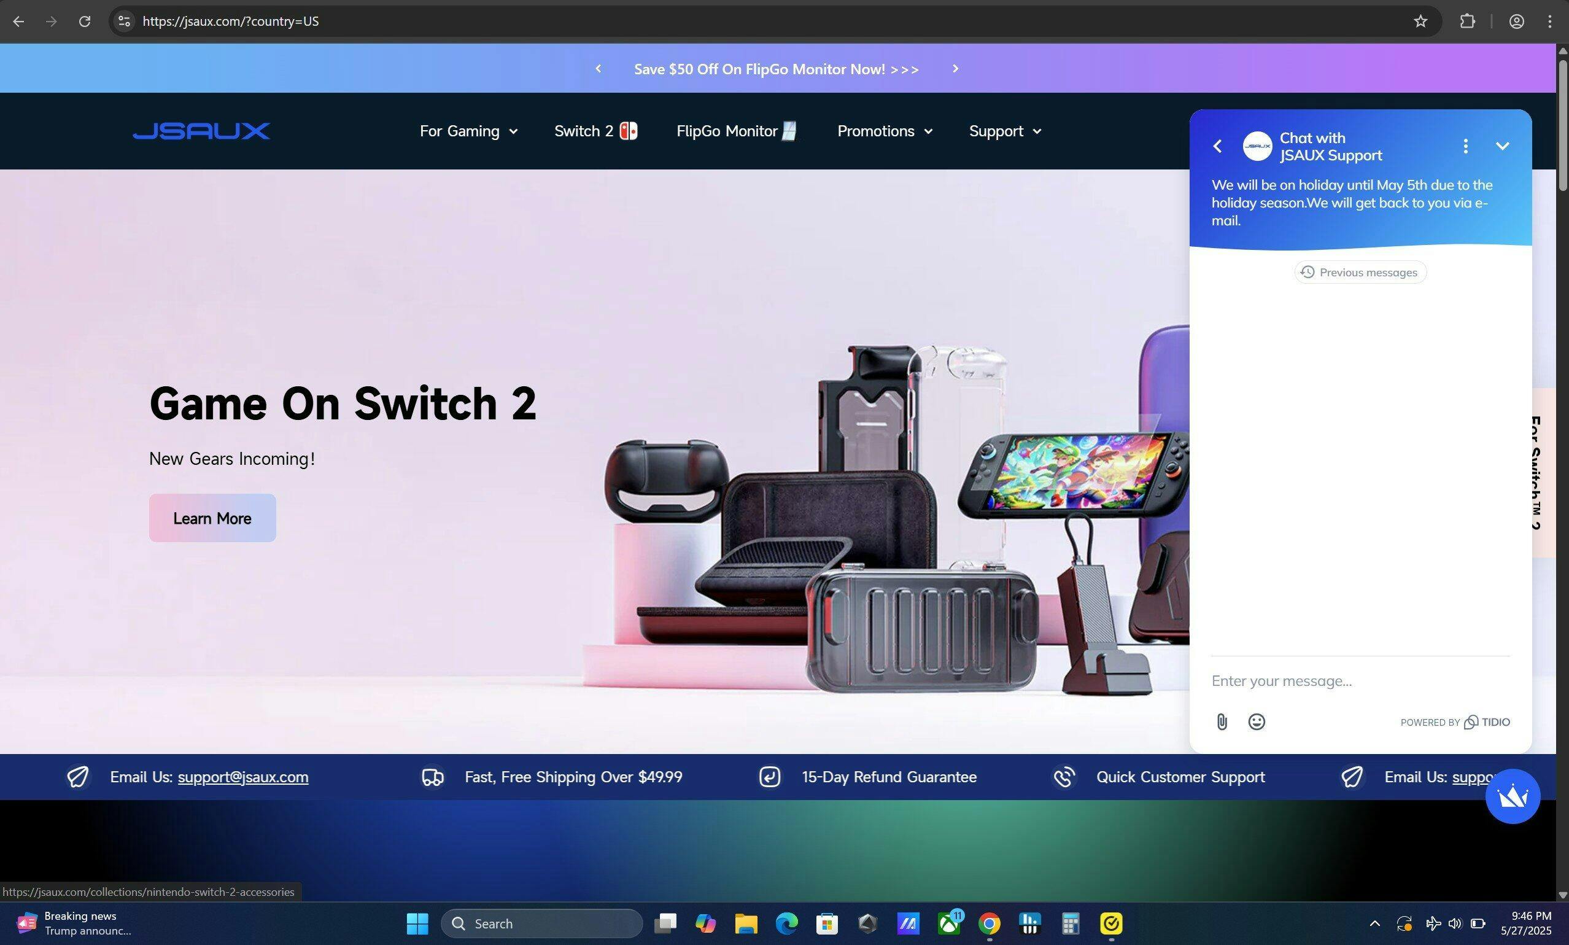Open the emoji picker in chat
Image resolution: width=1569 pixels, height=945 pixels.
pos(1256,721)
